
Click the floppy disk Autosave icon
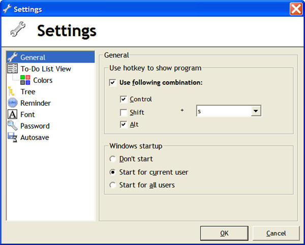pyautogui.click(x=12, y=137)
